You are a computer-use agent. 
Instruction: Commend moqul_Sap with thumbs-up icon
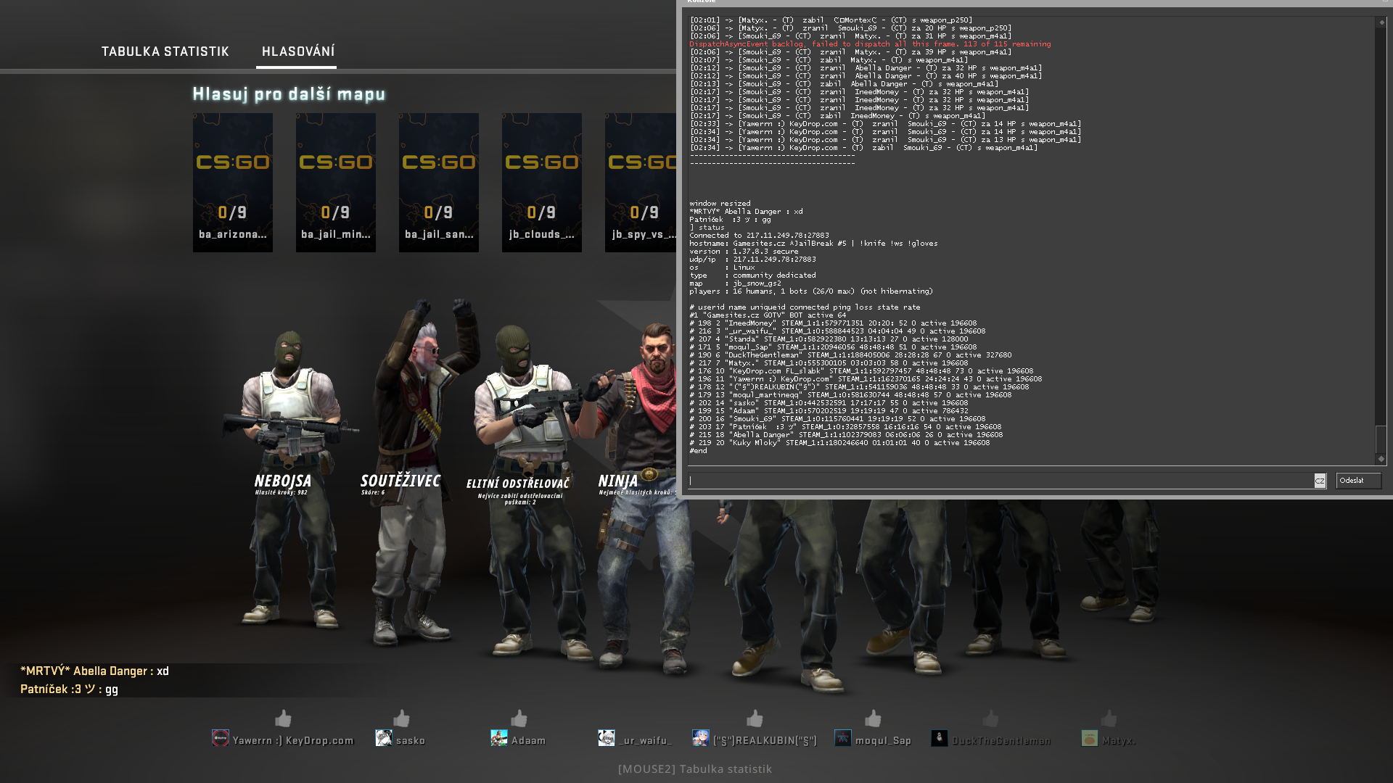click(873, 718)
